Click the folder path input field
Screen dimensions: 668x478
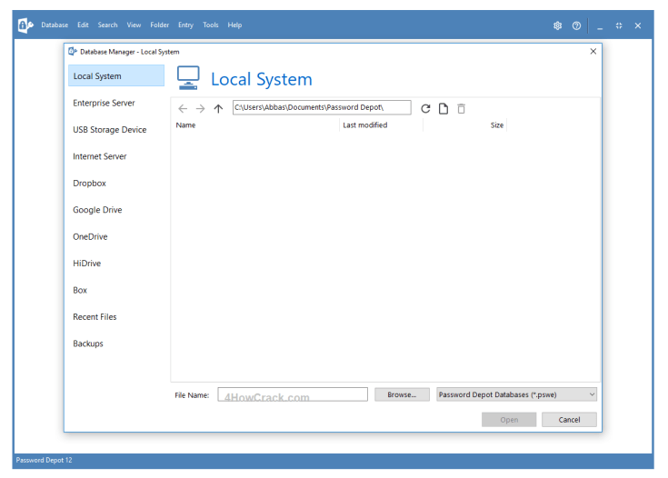coord(322,107)
